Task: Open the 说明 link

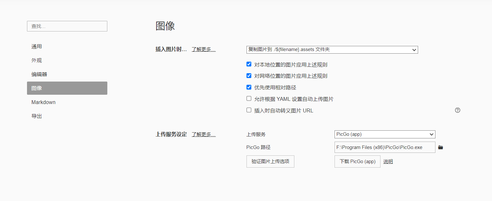Action: pyautogui.click(x=388, y=162)
